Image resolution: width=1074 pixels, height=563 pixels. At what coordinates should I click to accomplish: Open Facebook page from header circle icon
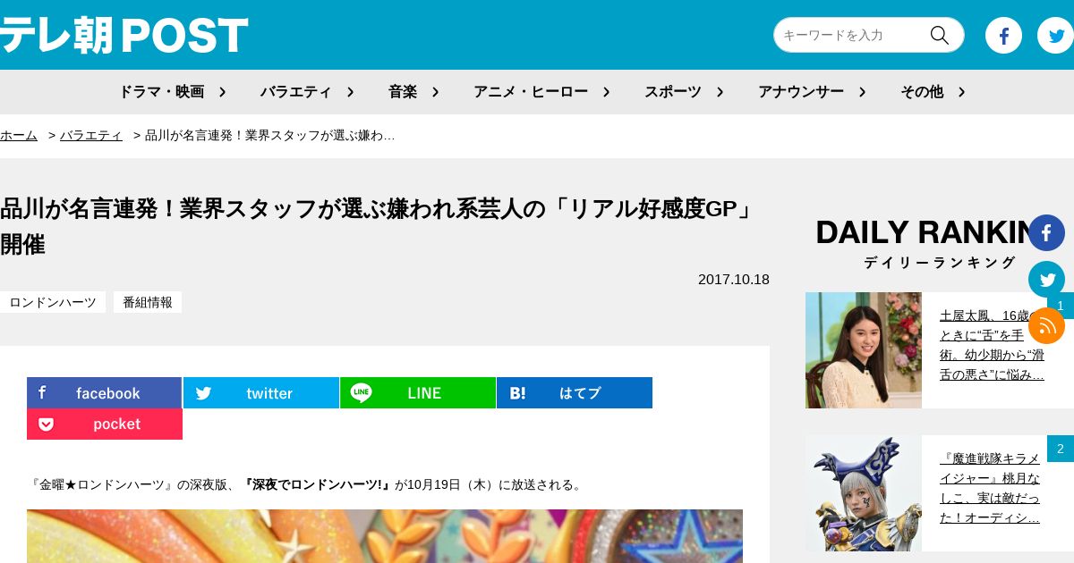point(1003,35)
